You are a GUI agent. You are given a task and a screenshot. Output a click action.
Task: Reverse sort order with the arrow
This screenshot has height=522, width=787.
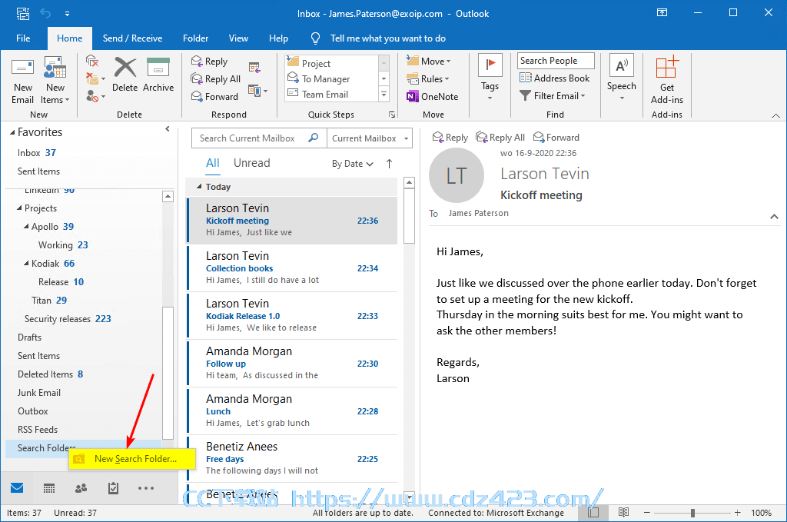click(x=390, y=164)
